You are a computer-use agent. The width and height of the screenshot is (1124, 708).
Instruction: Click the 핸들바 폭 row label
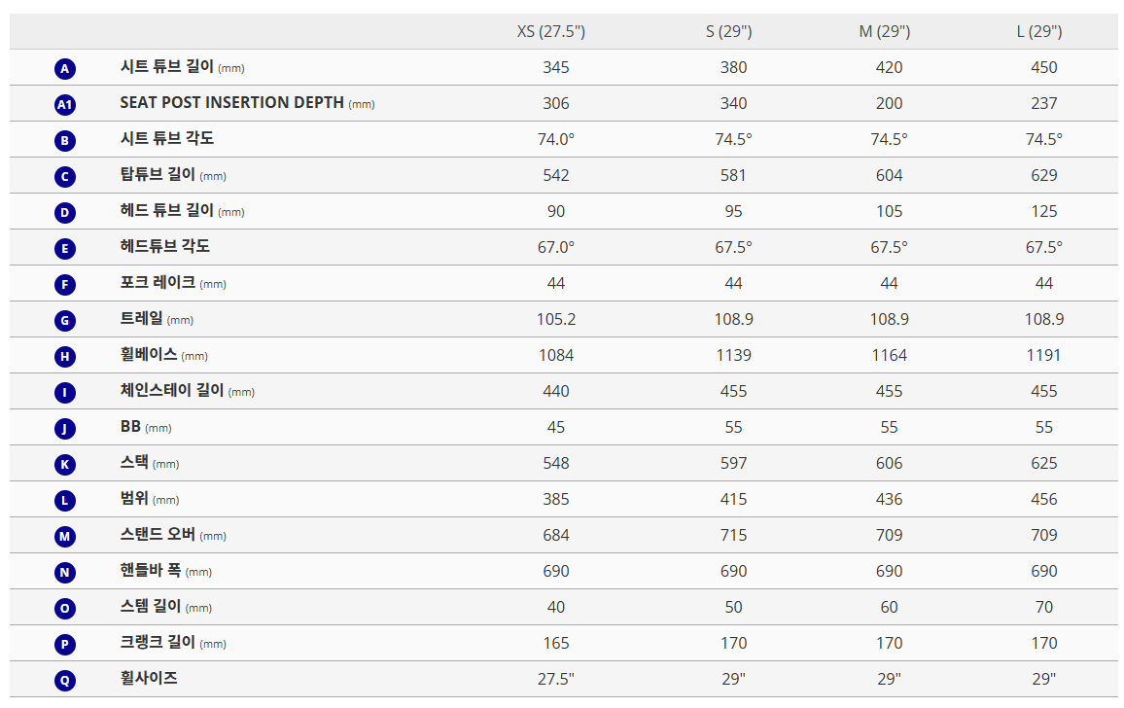click(151, 571)
